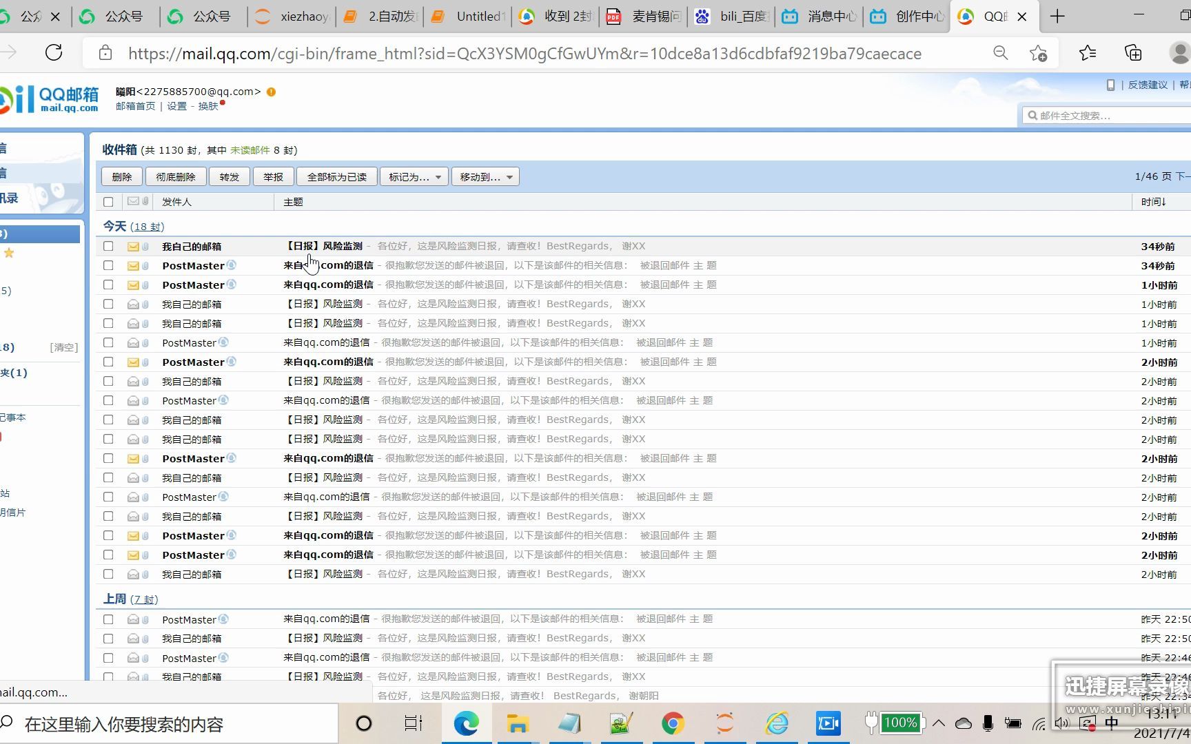
Task: Open Internet Explorer from the taskbar
Action: 777,723
